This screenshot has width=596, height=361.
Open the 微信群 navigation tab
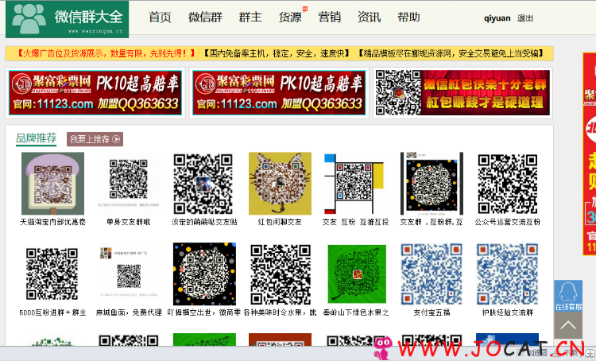205,17
